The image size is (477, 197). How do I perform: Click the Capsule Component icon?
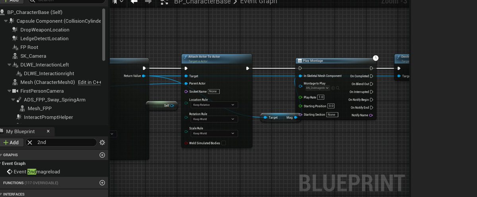point(12,21)
